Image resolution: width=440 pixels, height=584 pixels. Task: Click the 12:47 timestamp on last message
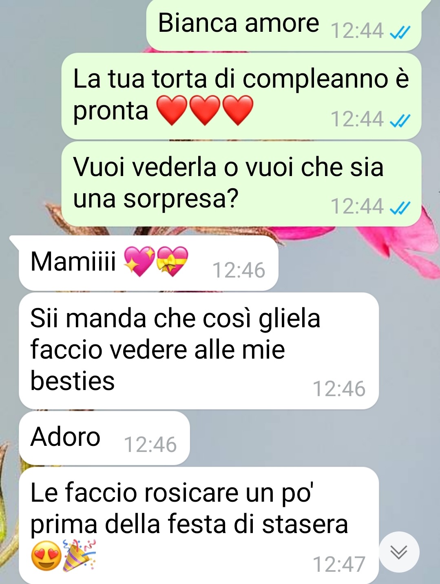click(339, 565)
